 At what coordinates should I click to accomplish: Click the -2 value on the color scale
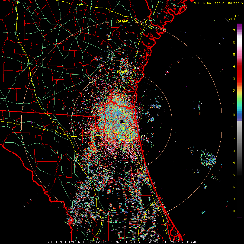[x=233, y=139]
